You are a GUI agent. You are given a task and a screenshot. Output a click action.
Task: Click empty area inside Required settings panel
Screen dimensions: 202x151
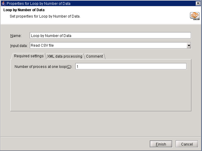click(x=100, y=91)
